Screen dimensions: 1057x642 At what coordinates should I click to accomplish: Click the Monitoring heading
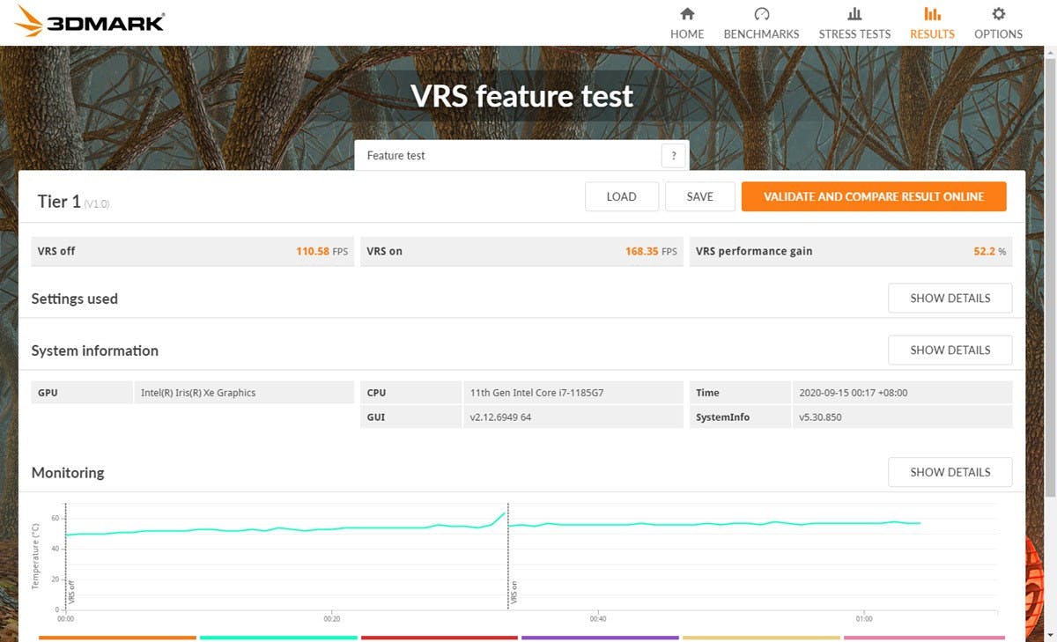pos(68,473)
